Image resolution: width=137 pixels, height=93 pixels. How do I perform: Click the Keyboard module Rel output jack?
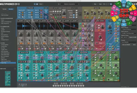coord(23,15)
